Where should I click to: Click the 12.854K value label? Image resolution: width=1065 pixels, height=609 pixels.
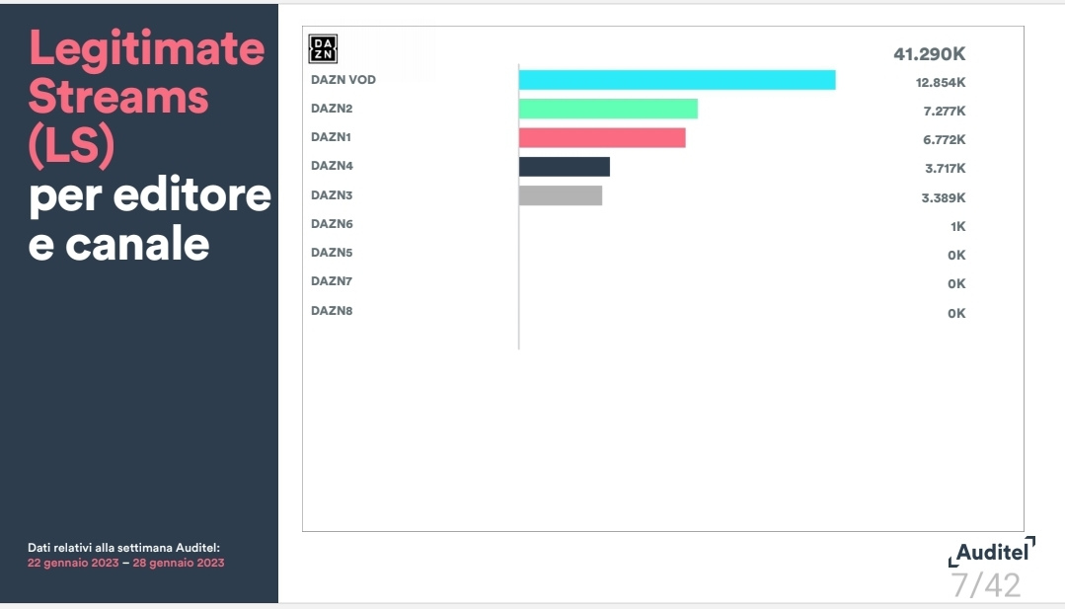tap(941, 83)
